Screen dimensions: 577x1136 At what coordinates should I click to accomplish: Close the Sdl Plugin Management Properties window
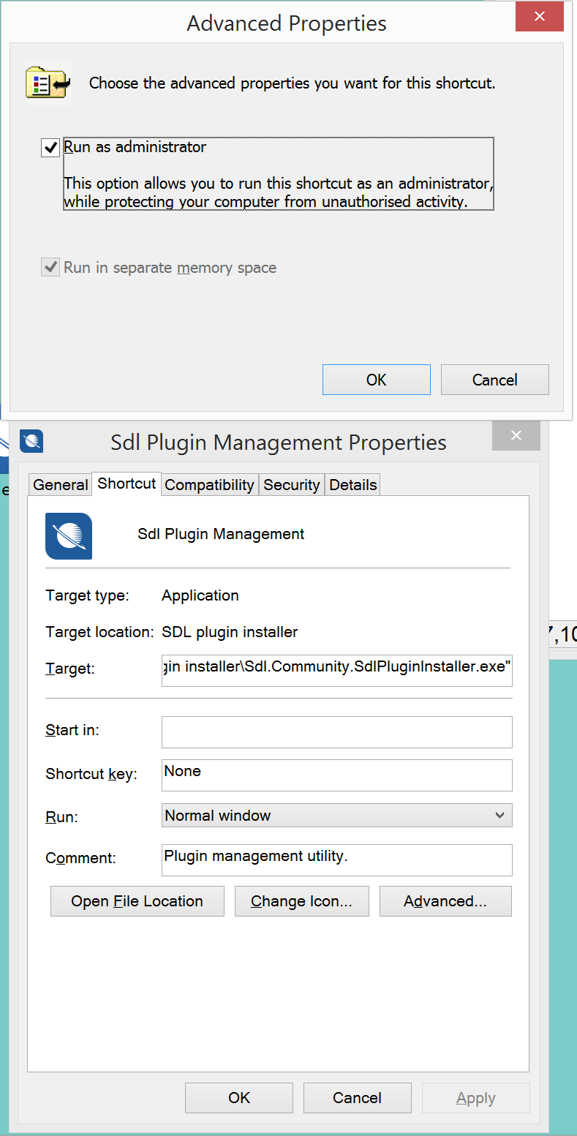tap(516, 436)
